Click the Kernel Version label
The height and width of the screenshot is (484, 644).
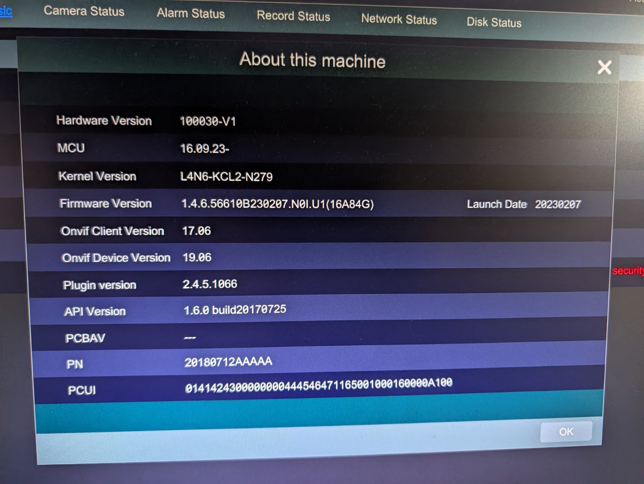click(97, 176)
